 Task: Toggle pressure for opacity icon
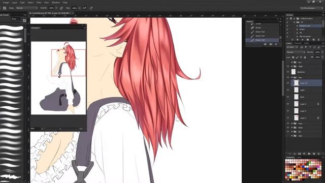pyautogui.click(x=61, y=8)
